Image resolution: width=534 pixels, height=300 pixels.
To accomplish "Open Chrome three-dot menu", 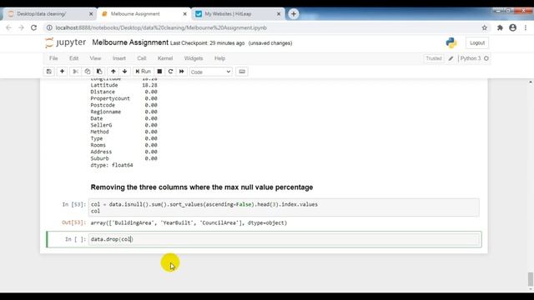I will 526,27.
